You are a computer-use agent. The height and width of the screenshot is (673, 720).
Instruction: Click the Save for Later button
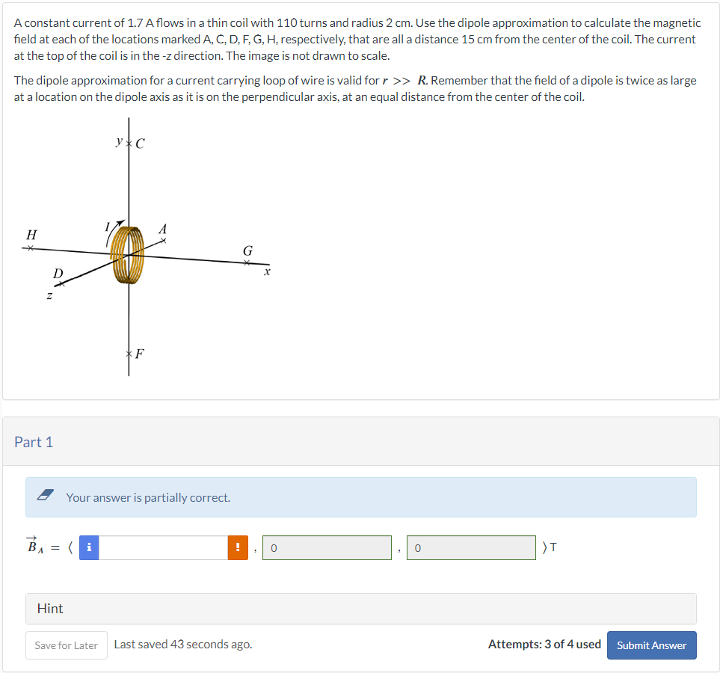[66, 645]
